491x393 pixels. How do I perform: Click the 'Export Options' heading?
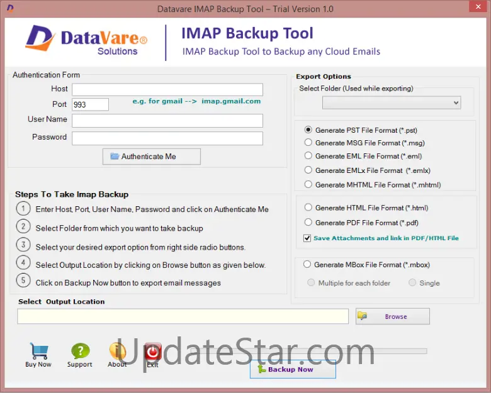tap(324, 76)
